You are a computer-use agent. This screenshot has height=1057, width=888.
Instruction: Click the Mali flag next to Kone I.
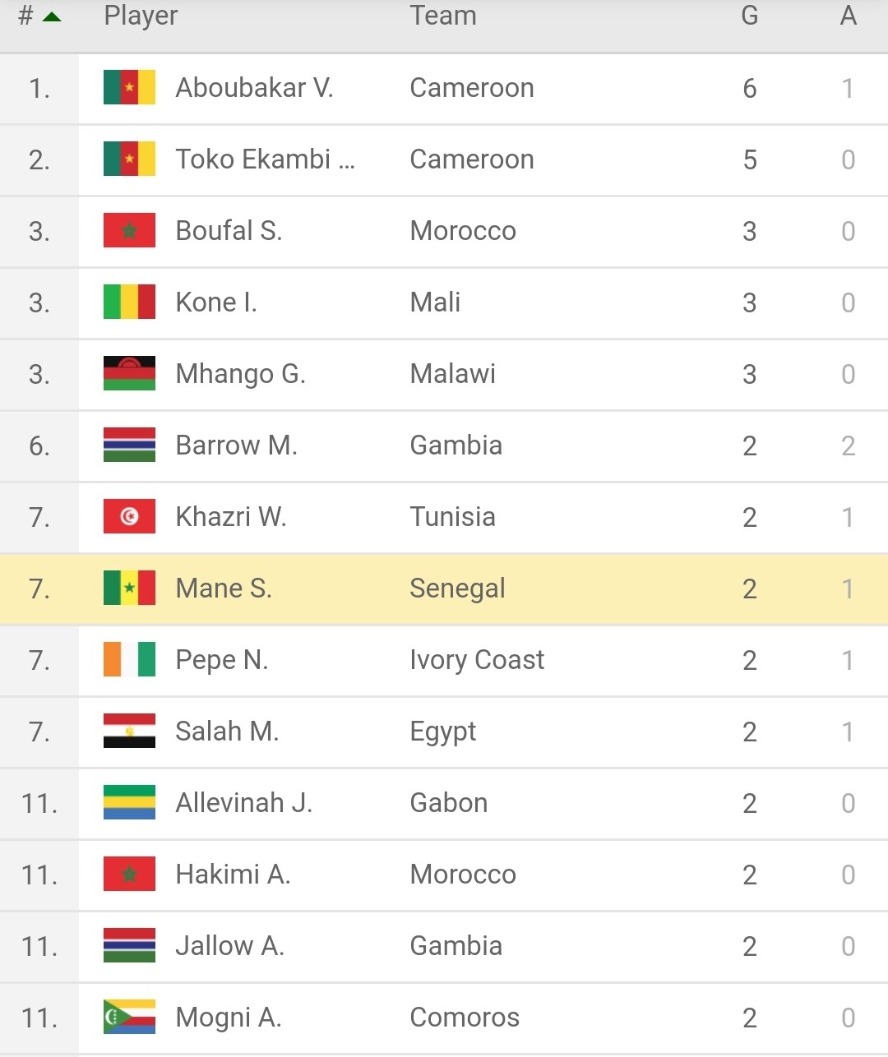tap(129, 302)
